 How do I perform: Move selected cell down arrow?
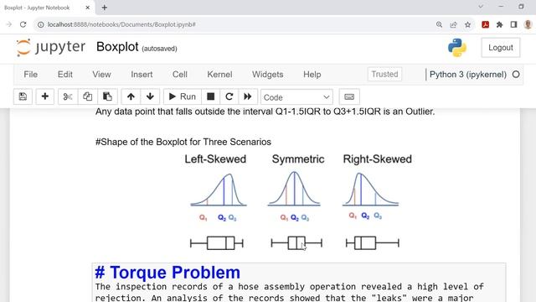click(150, 97)
